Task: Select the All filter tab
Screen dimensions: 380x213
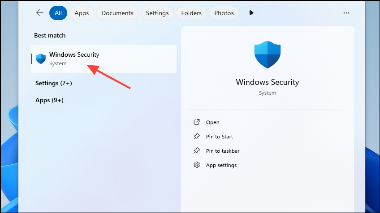Action: click(58, 13)
